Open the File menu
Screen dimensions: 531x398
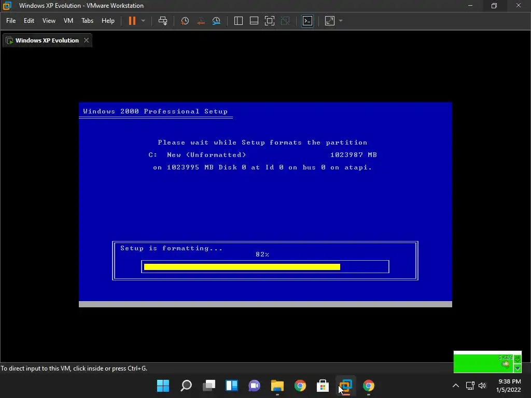coord(11,21)
